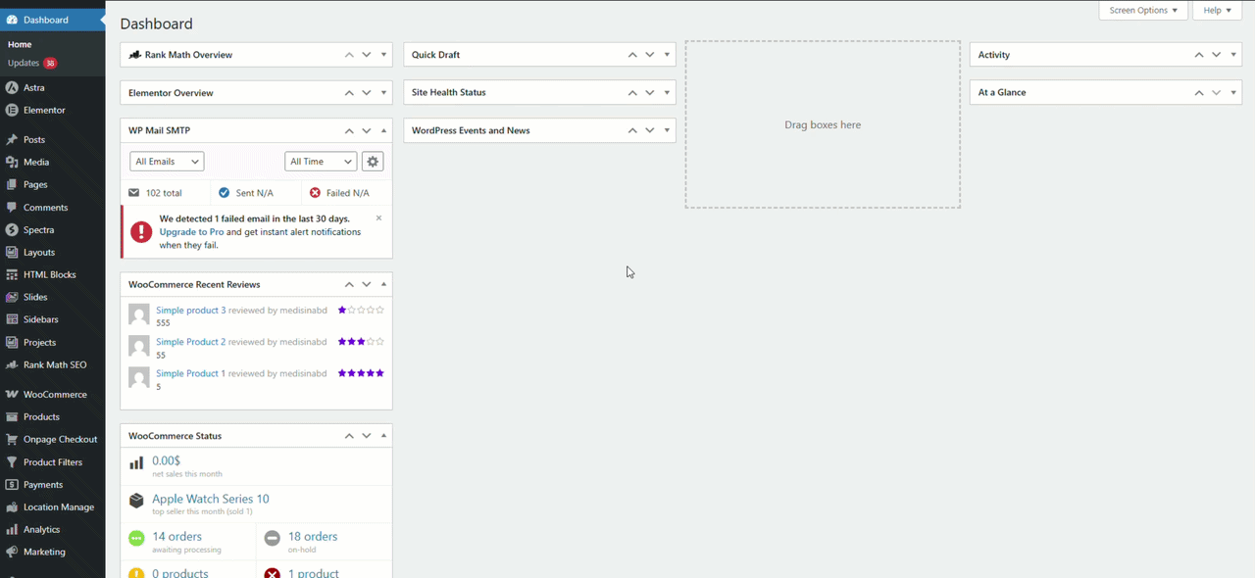1255x578 pixels.
Task: Open the Simple Product 2 review link
Action: tap(190, 342)
